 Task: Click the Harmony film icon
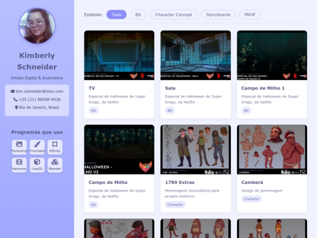(x=19, y=162)
